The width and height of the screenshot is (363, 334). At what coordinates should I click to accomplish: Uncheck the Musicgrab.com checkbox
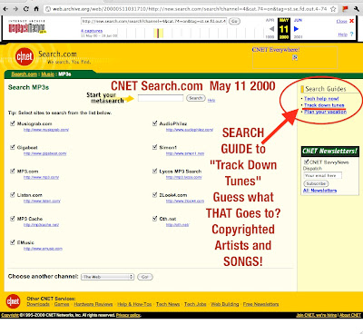(13, 123)
